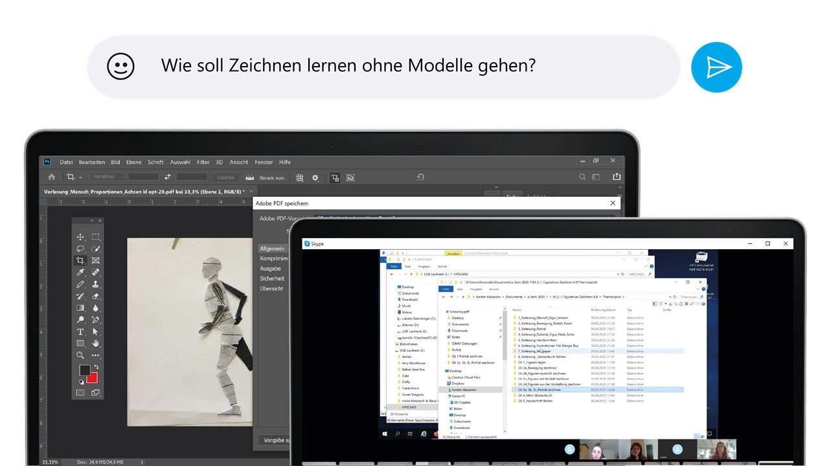Select the Type (T) tool
This screenshot has width=829, height=466.
[x=80, y=331]
